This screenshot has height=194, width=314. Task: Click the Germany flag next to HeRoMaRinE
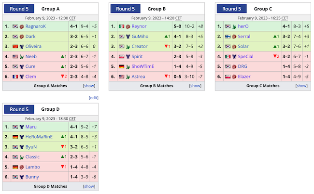(x=15, y=137)
